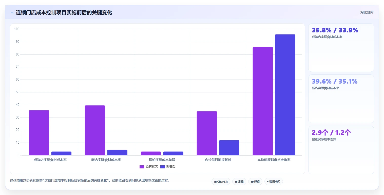
Task: Click the 成熟店实际食材成本率 caption in the first card
Action: (x=327, y=37)
